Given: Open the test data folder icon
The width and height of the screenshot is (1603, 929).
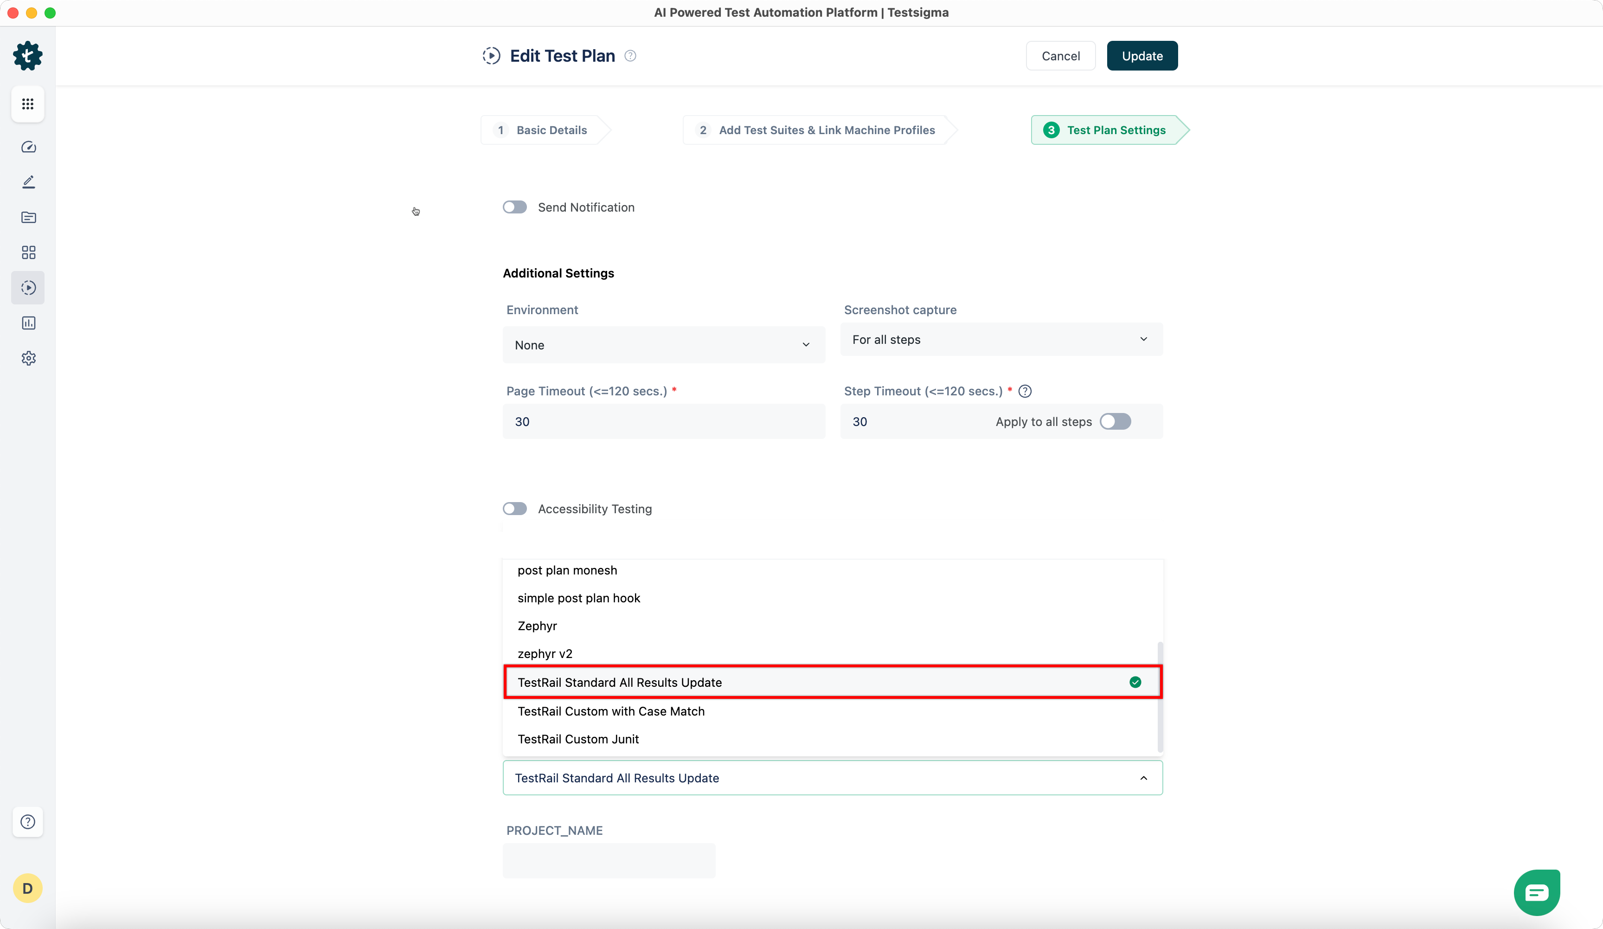Looking at the screenshot, I should click(28, 218).
